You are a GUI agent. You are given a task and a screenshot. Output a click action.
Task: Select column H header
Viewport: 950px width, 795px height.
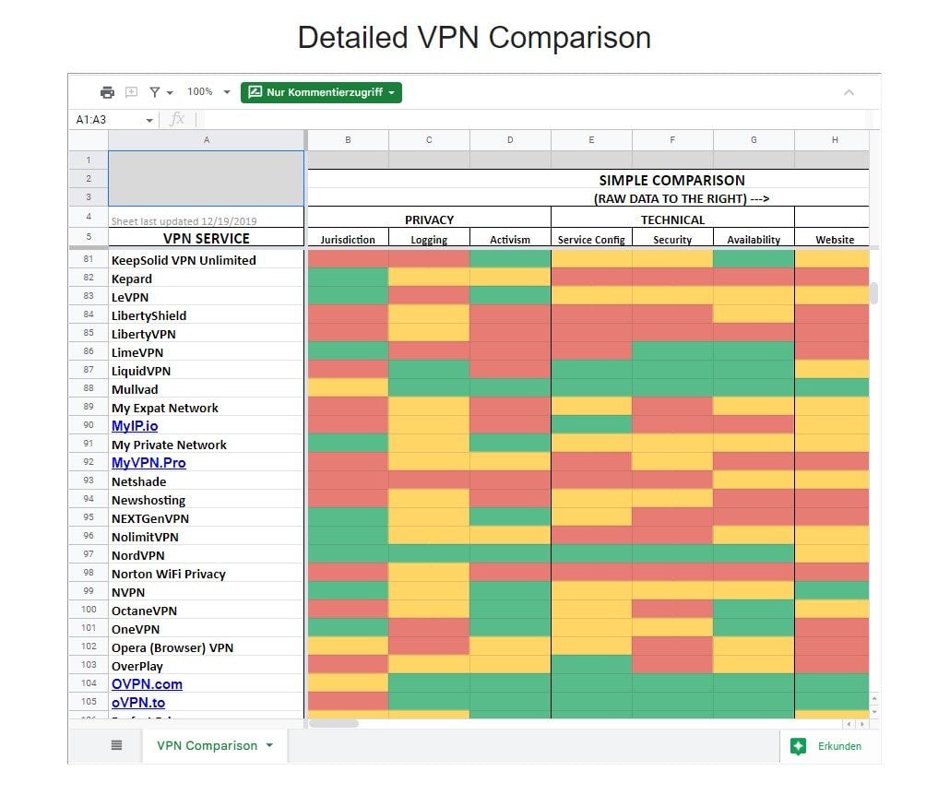click(835, 140)
